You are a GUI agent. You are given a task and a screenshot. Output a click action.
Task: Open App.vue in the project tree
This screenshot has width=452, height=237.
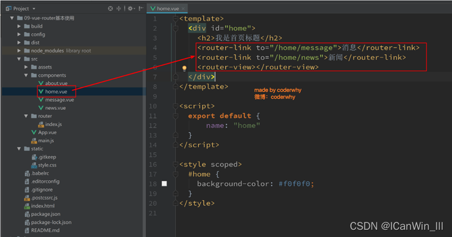[x=47, y=133]
